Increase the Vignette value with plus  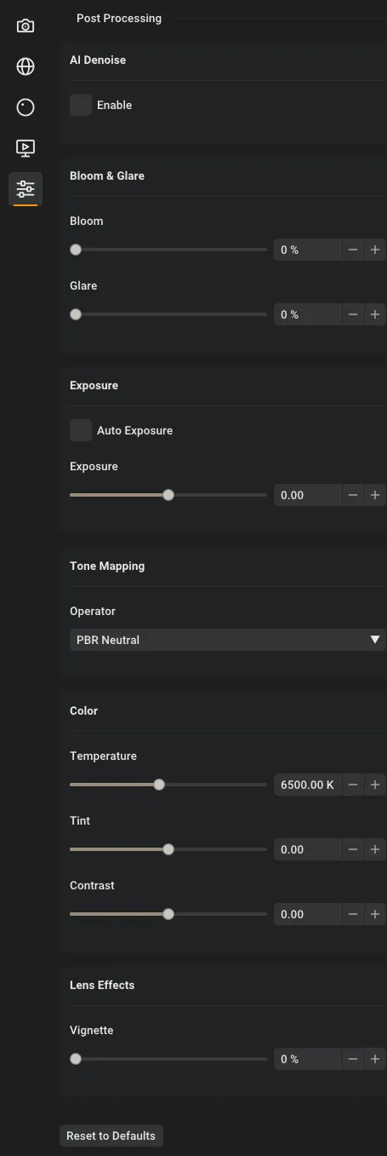click(x=375, y=1059)
